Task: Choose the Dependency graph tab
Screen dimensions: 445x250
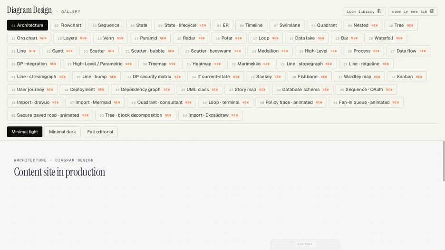Action: pyautogui.click(x=143, y=90)
